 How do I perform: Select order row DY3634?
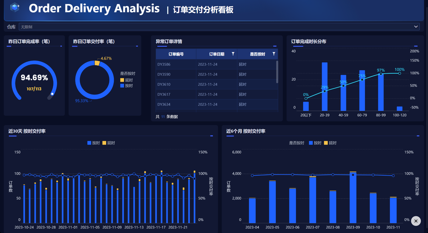coord(216,104)
